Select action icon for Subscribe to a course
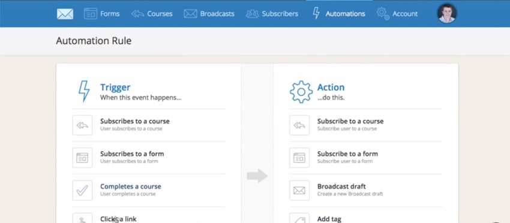The width and height of the screenshot is (510, 223). (x=299, y=125)
